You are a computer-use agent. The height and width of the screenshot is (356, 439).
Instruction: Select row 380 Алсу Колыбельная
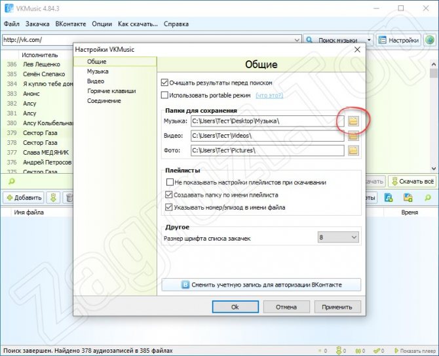click(x=37, y=123)
